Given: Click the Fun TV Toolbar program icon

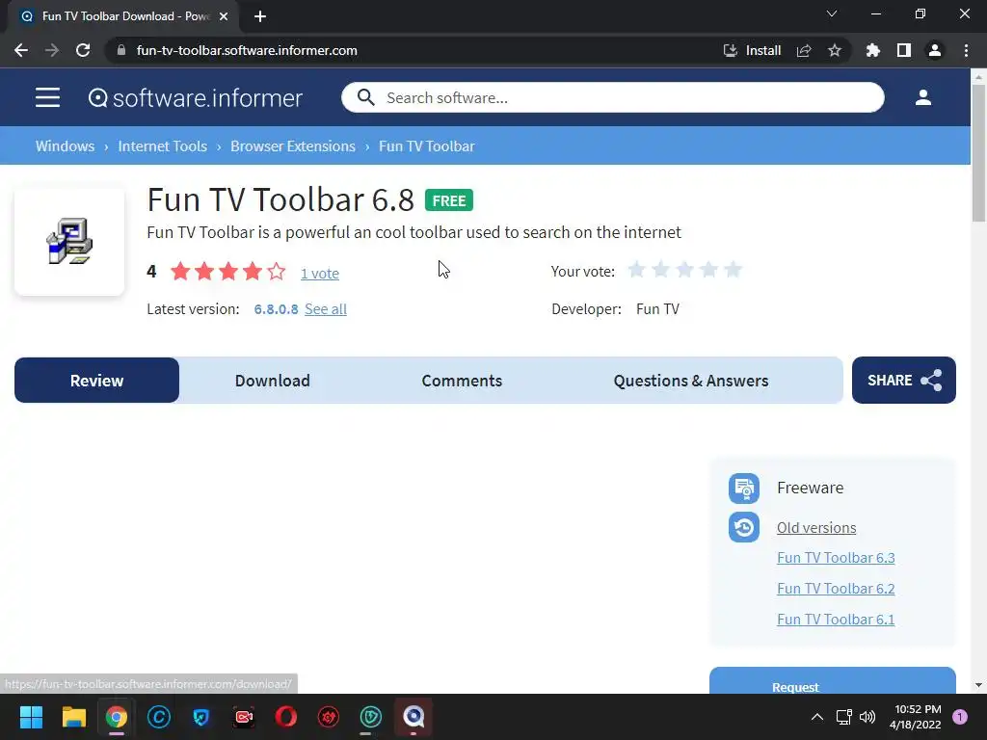Looking at the screenshot, I should click(x=69, y=242).
